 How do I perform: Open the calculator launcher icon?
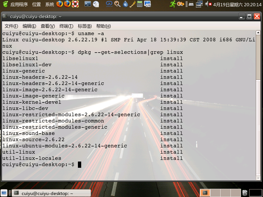pos(139,4)
